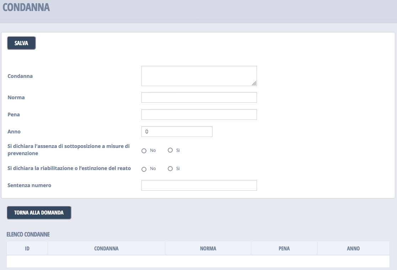Click the ANNO column header
Viewport: 397px width, 270px height.
pyautogui.click(x=353, y=249)
